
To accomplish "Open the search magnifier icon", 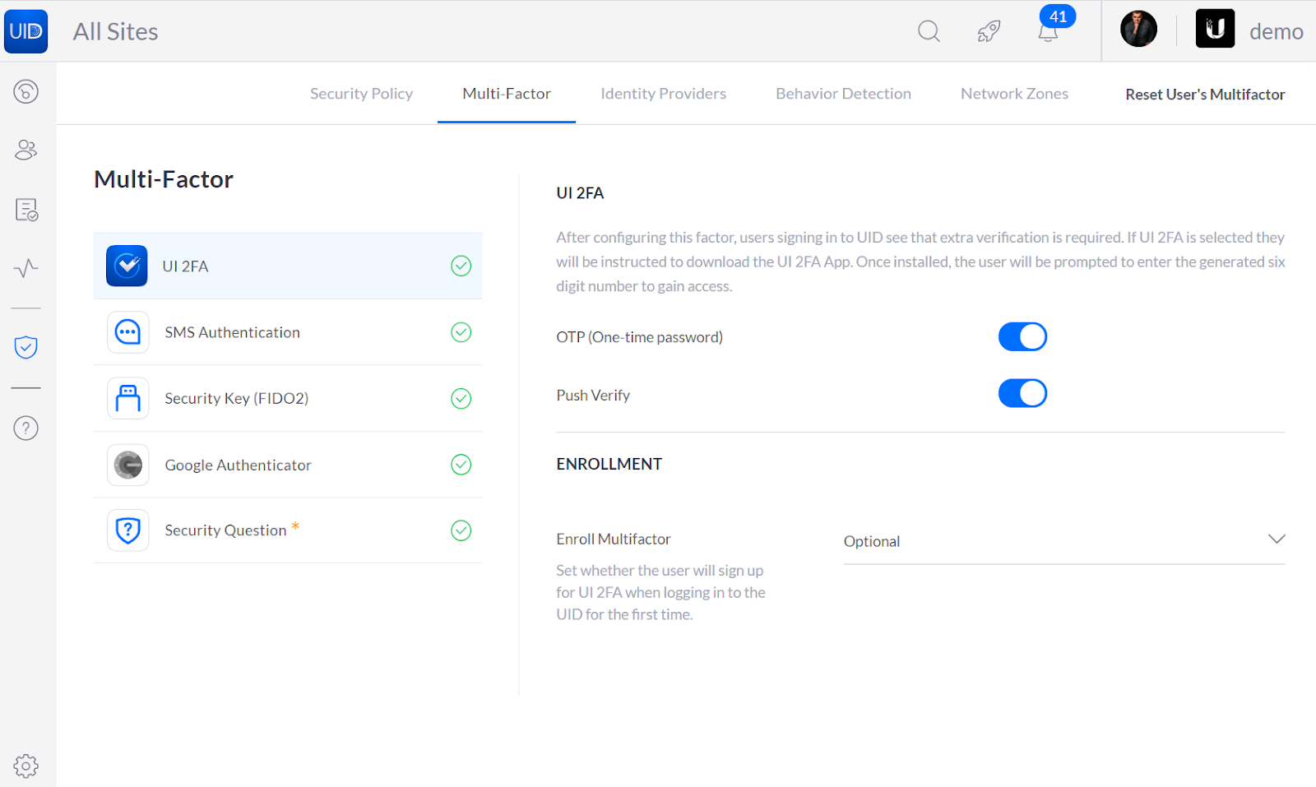I will [929, 31].
